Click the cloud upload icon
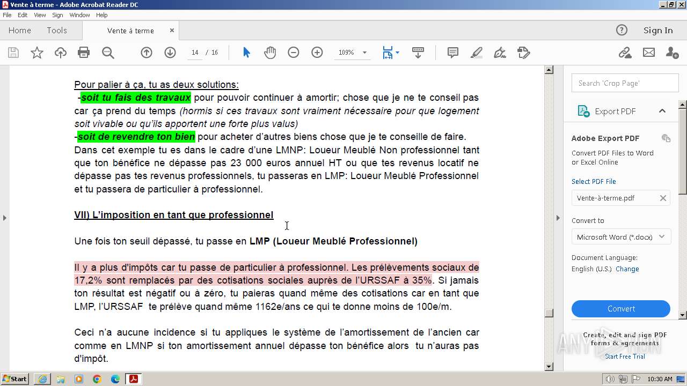This screenshot has width=687, height=386. click(61, 53)
